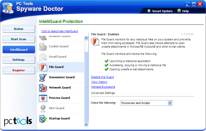Screen dimensions: 206x131
Task: Click the File Guard - Enabled heading
Action: (x=105, y=34)
